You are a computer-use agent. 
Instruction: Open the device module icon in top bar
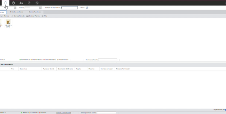coord(5,3)
